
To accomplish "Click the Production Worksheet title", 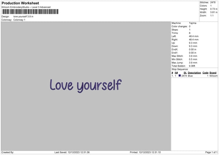I will [x=20, y=3].
